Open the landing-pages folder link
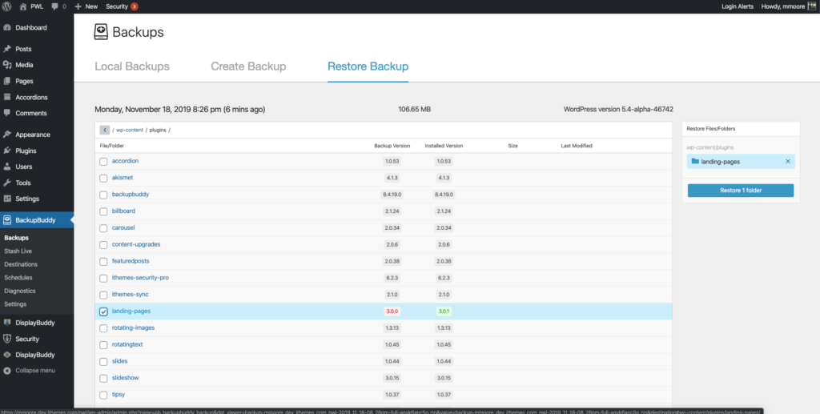Image resolution: width=820 pixels, height=414 pixels. point(131,311)
